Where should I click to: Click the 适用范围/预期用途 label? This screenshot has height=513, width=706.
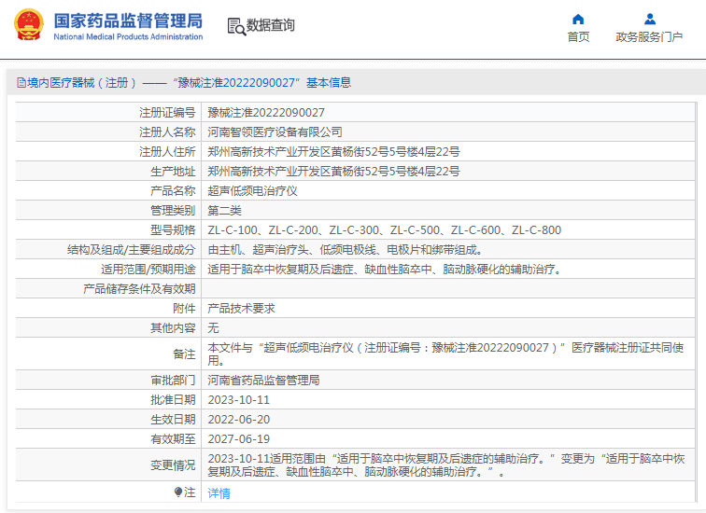(x=148, y=270)
